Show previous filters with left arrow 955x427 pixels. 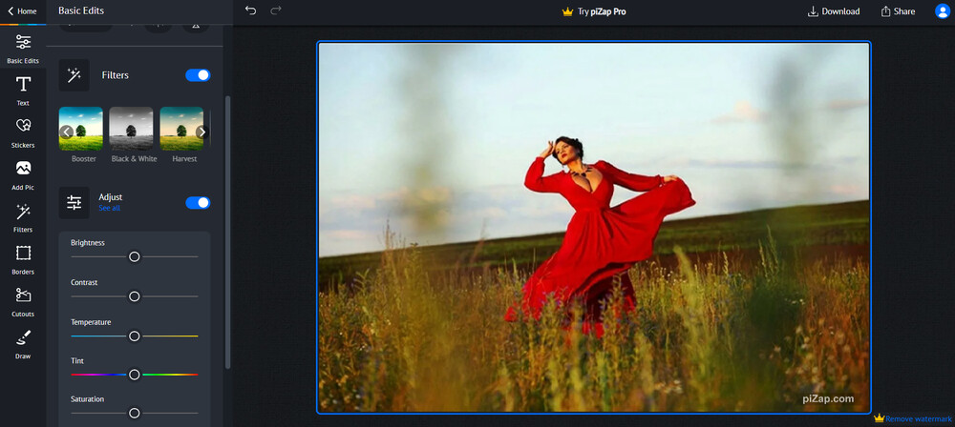pyautogui.click(x=67, y=132)
